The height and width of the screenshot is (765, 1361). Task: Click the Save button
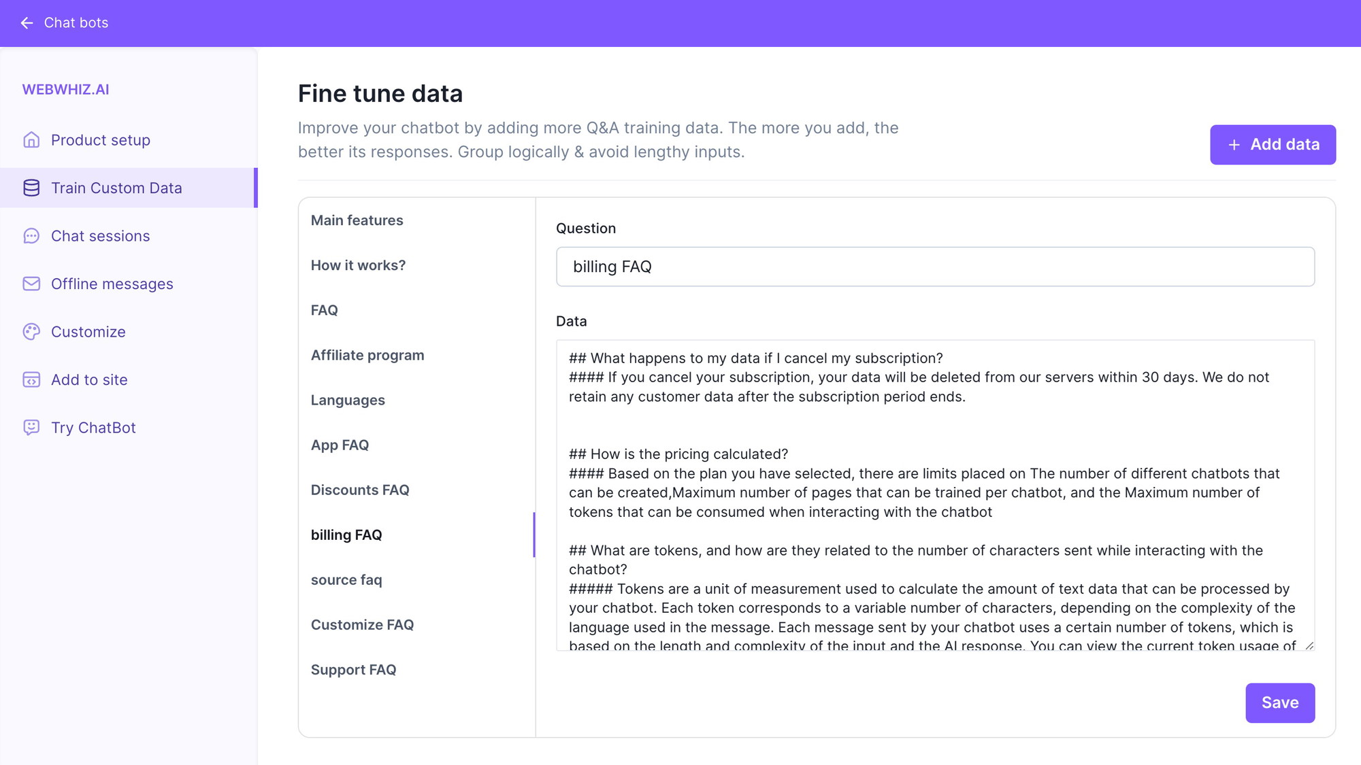click(x=1279, y=702)
